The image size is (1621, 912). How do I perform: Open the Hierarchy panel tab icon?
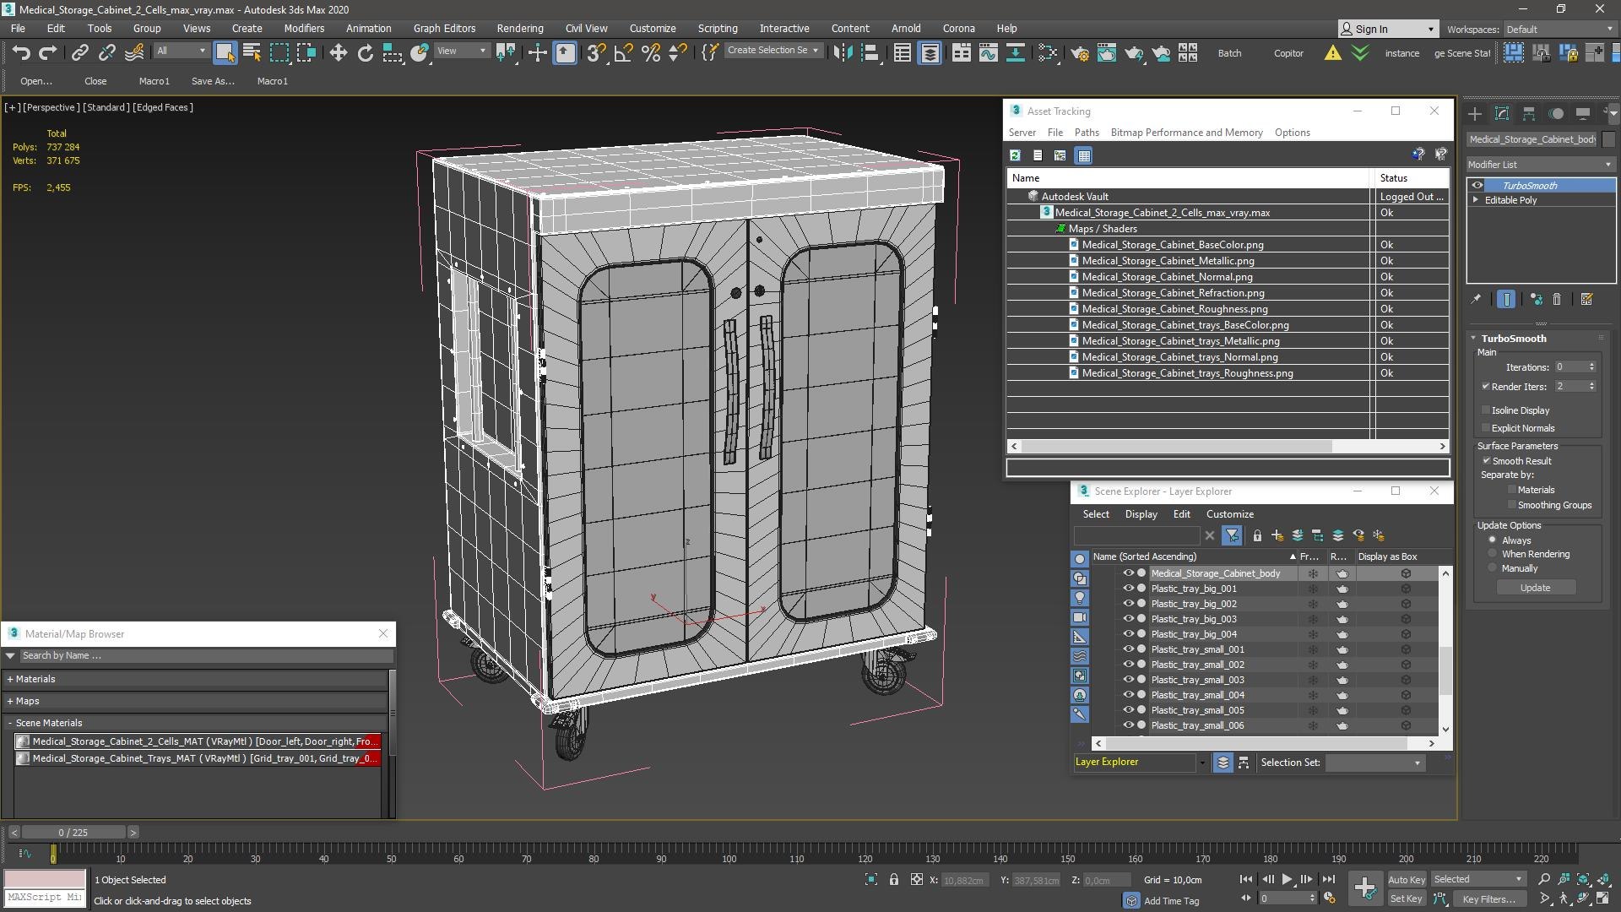click(x=1529, y=113)
